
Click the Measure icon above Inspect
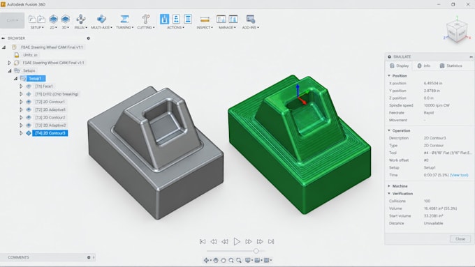coord(205,20)
